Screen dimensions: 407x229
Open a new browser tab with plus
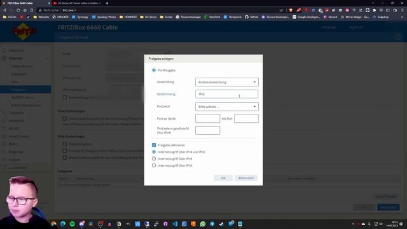pyautogui.click(x=107, y=3)
